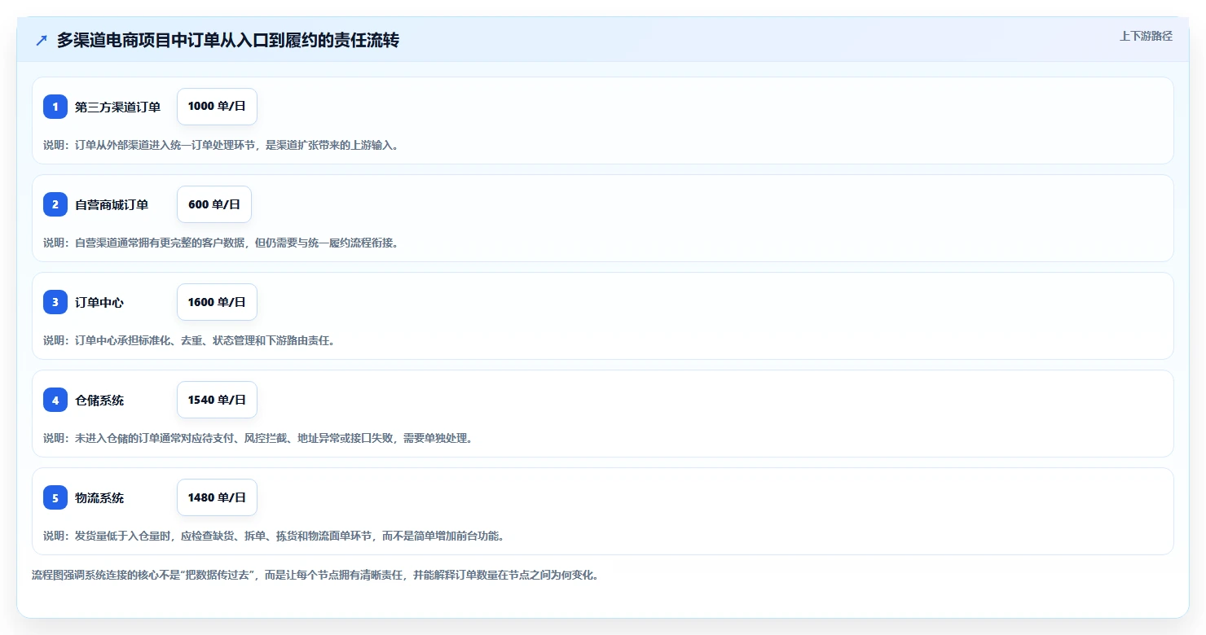Click the arrow icon beside the flow title
1206x635 pixels.
[x=42, y=40]
